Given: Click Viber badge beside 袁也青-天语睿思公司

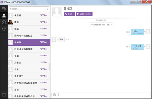Looking at the screenshot, I should (44, 96).
